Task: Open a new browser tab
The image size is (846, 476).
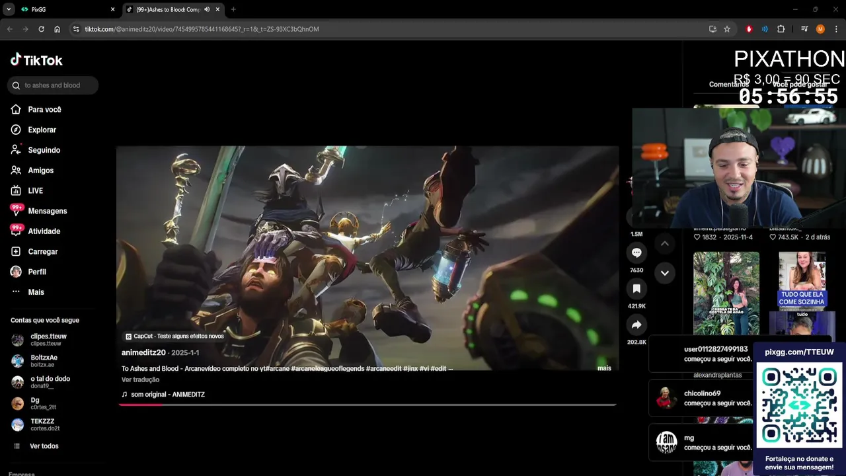Action: click(x=233, y=9)
